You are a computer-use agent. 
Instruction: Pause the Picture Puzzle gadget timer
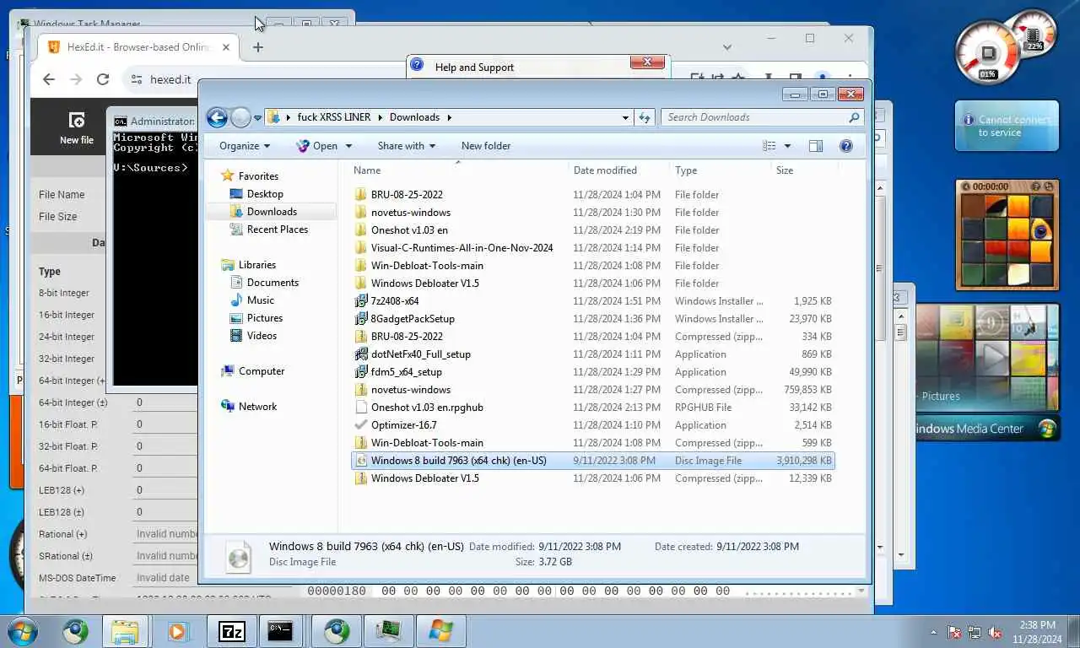(x=967, y=186)
